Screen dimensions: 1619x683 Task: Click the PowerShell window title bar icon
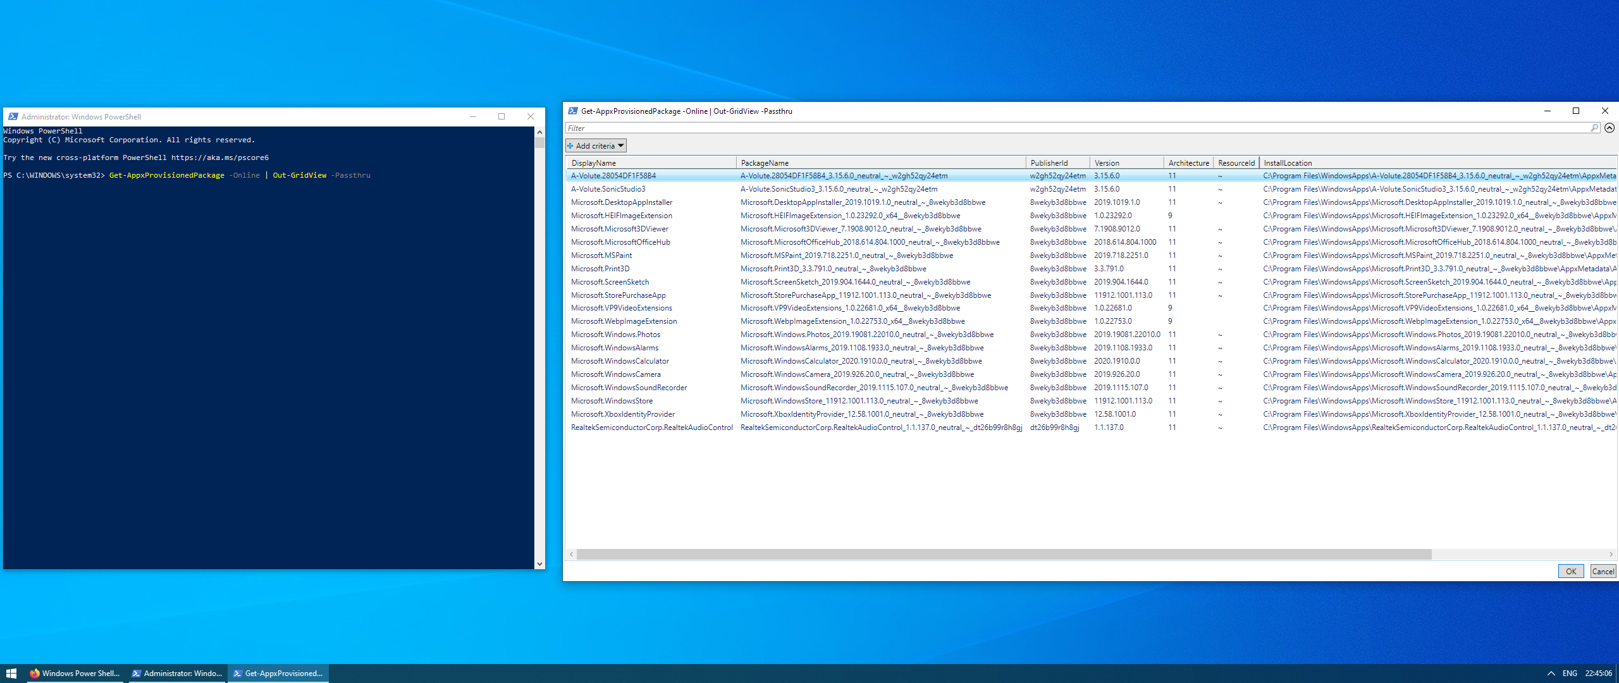13,116
